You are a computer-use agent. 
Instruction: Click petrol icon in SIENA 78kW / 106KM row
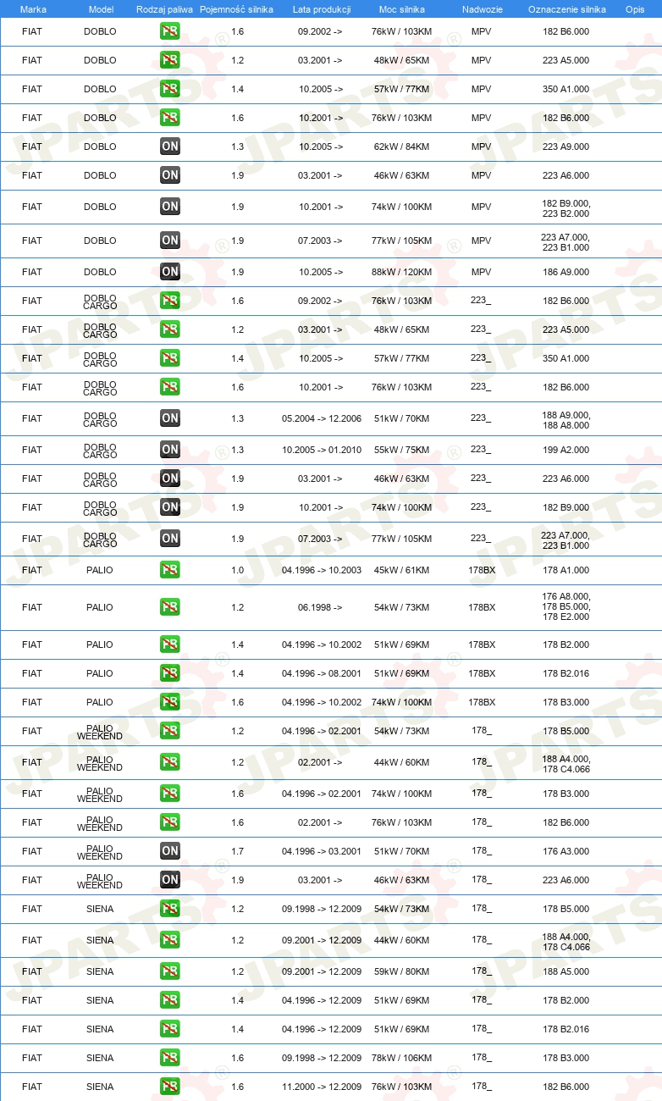coord(170,1058)
